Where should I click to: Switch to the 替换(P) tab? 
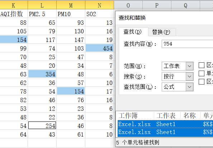tap(162, 32)
